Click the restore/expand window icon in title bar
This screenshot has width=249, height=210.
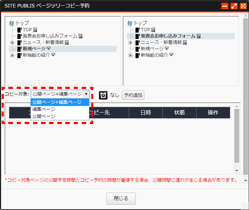(234, 6)
